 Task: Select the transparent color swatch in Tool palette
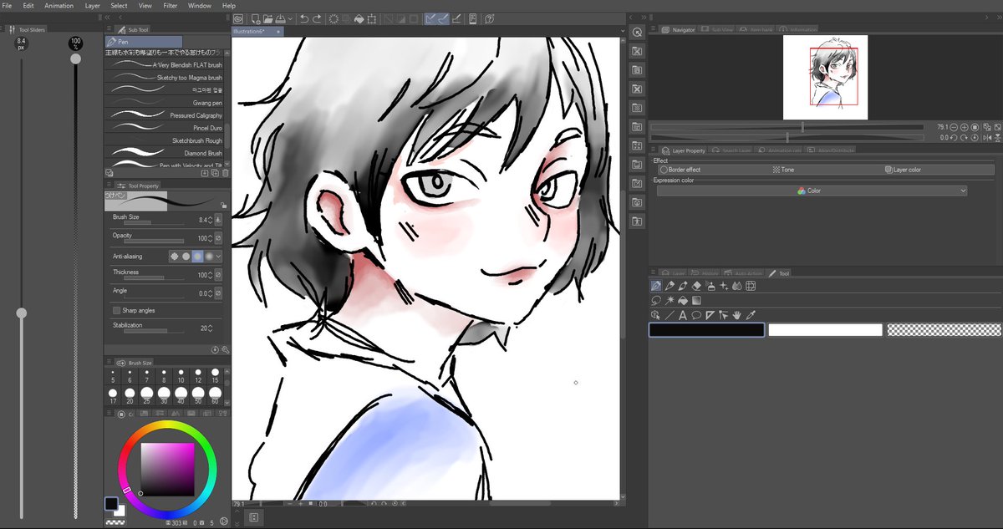click(x=944, y=330)
